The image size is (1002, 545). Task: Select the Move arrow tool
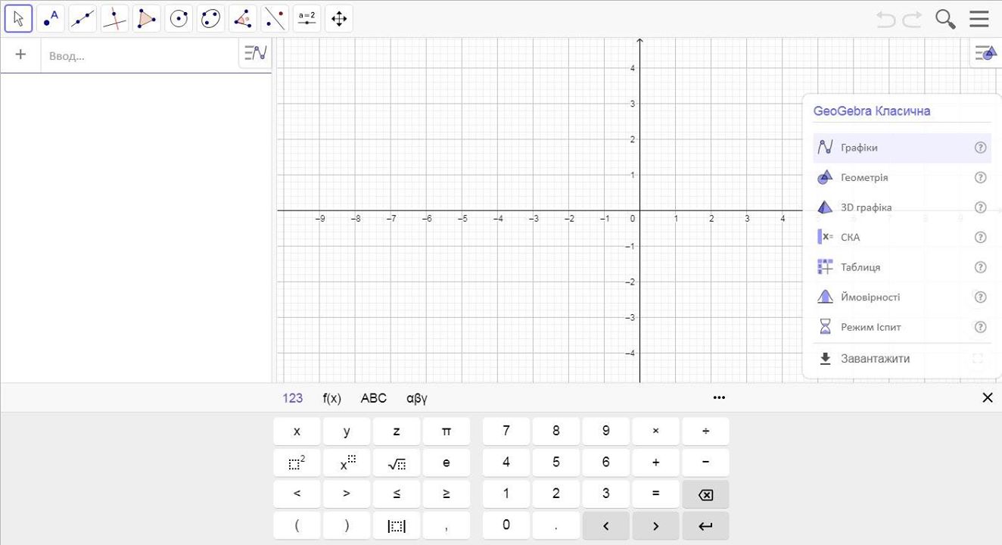click(18, 19)
